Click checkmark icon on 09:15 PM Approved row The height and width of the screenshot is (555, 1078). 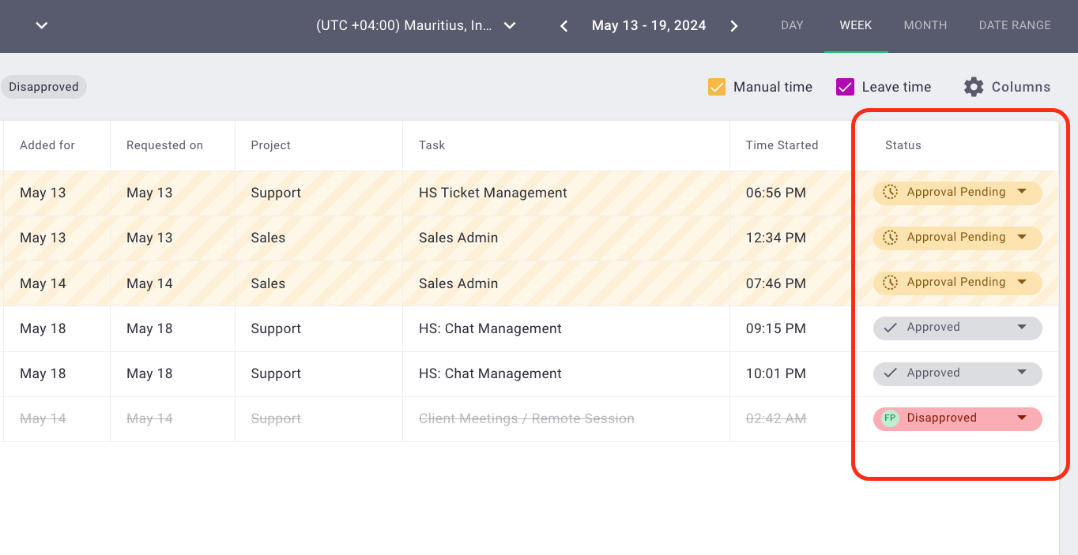tap(891, 328)
